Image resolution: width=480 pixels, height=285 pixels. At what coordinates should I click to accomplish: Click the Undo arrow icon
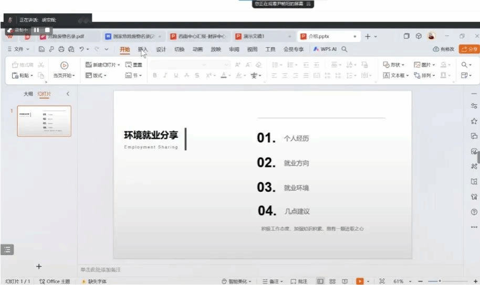(81, 49)
